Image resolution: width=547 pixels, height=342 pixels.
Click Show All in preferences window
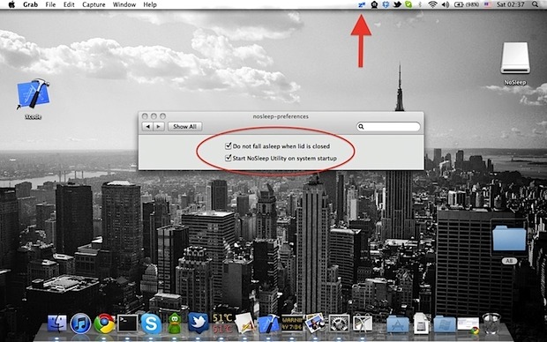click(185, 127)
